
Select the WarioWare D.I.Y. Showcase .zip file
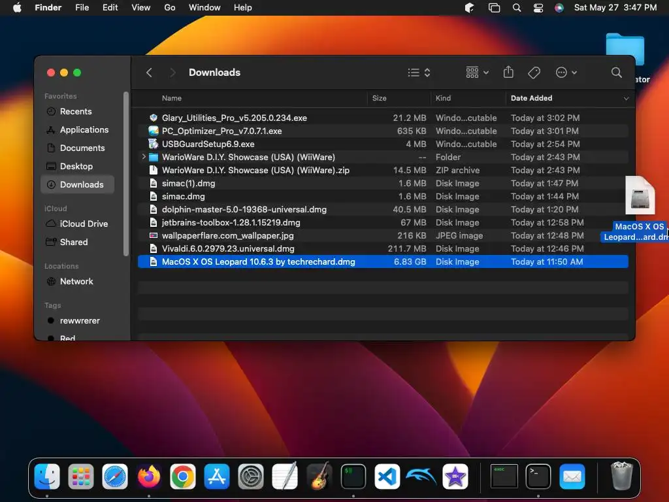point(383,171)
